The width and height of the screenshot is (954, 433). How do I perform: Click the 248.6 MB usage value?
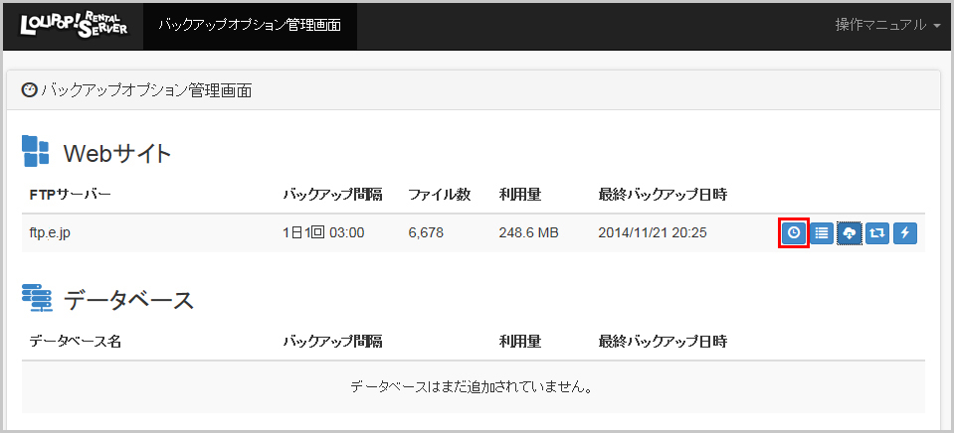529,233
